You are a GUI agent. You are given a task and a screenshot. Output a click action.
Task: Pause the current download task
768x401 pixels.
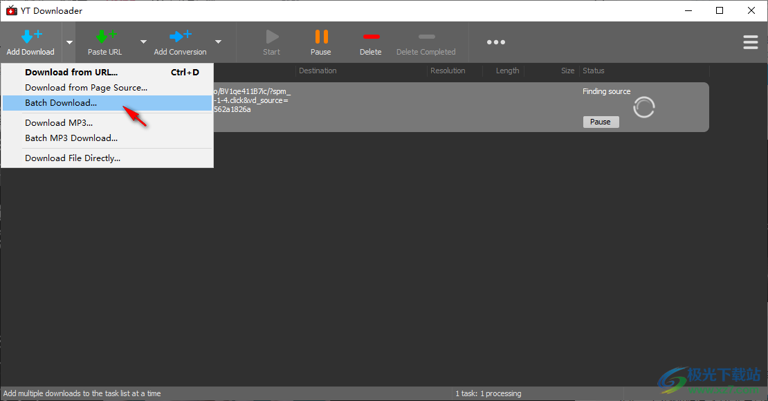point(600,122)
